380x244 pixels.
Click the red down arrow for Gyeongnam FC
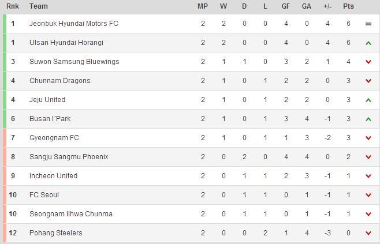pos(368,138)
